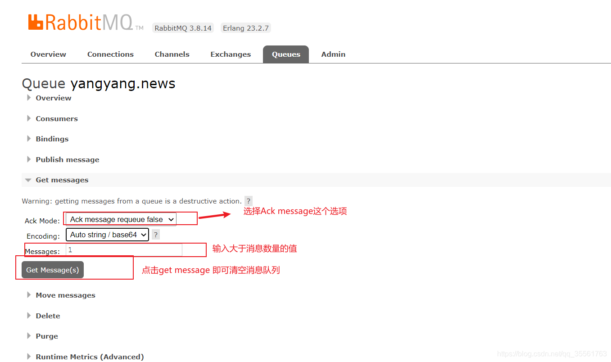Click the RabbitMQ 3.8.14 version badge
Image resolution: width=611 pixels, height=362 pixels.
pos(183,28)
